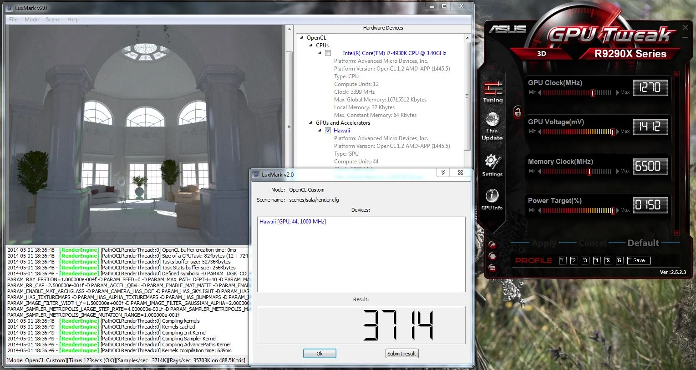Screen dimensions: 696x370
Task: Click the hexagon icon below the arrow icon
Action: (492, 256)
